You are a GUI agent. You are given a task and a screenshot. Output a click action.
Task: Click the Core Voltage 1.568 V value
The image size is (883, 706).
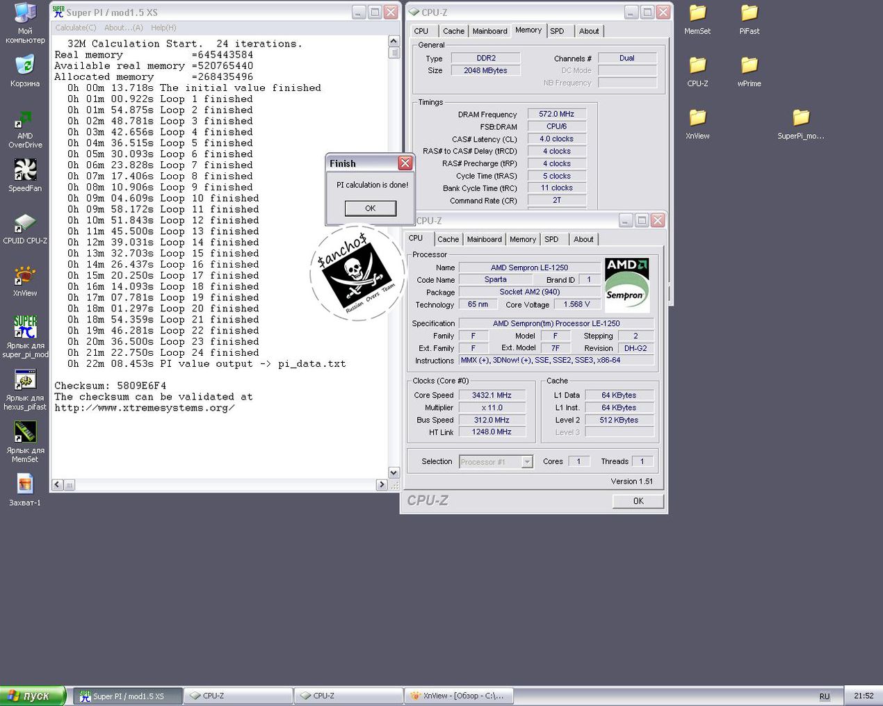(577, 304)
